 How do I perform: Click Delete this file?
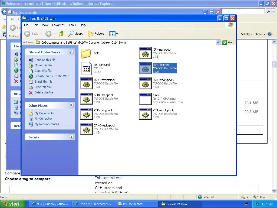pyautogui.click(x=44, y=92)
